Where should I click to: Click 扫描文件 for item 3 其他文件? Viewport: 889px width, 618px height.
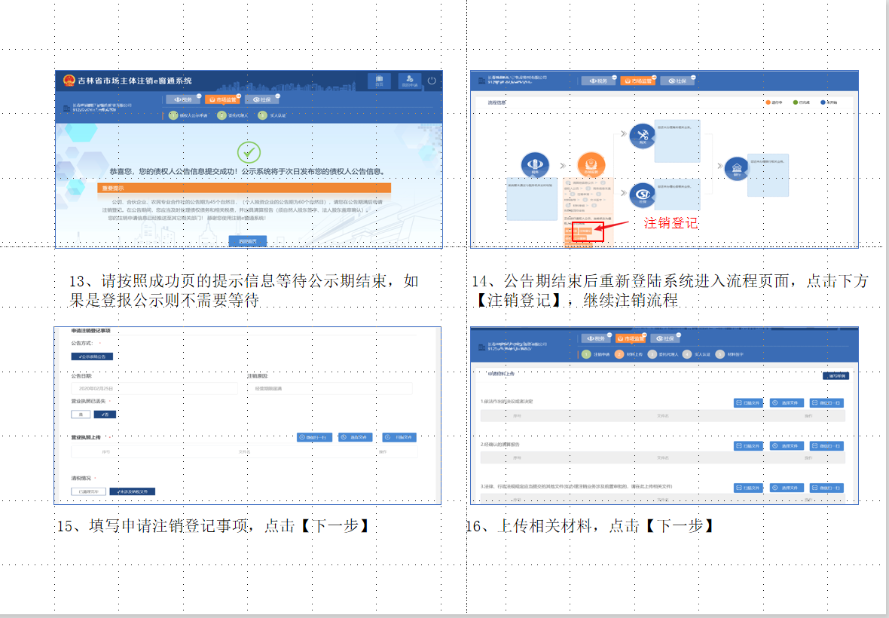pos(748,488)
